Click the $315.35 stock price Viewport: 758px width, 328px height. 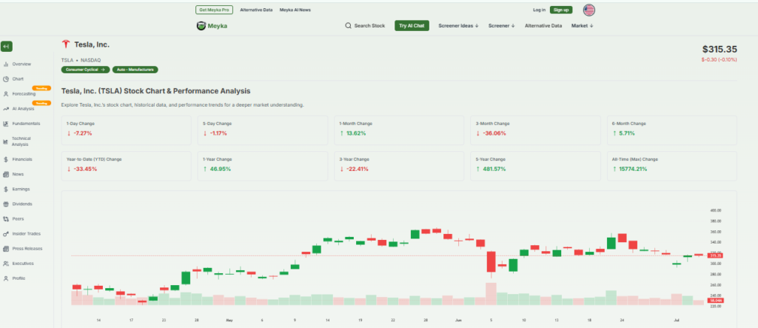pyautogui.click(x=720, y=50)
